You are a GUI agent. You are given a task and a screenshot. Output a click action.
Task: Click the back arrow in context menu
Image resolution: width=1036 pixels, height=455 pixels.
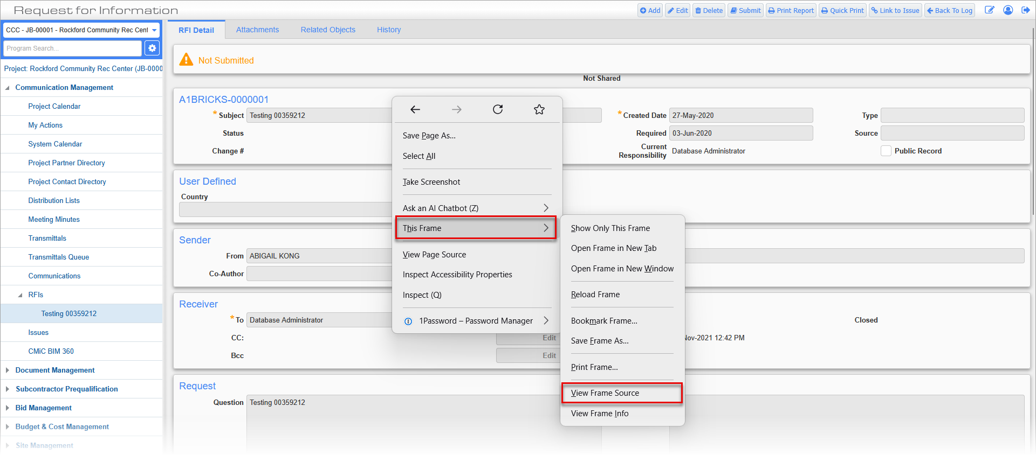(x=415, y=110)
